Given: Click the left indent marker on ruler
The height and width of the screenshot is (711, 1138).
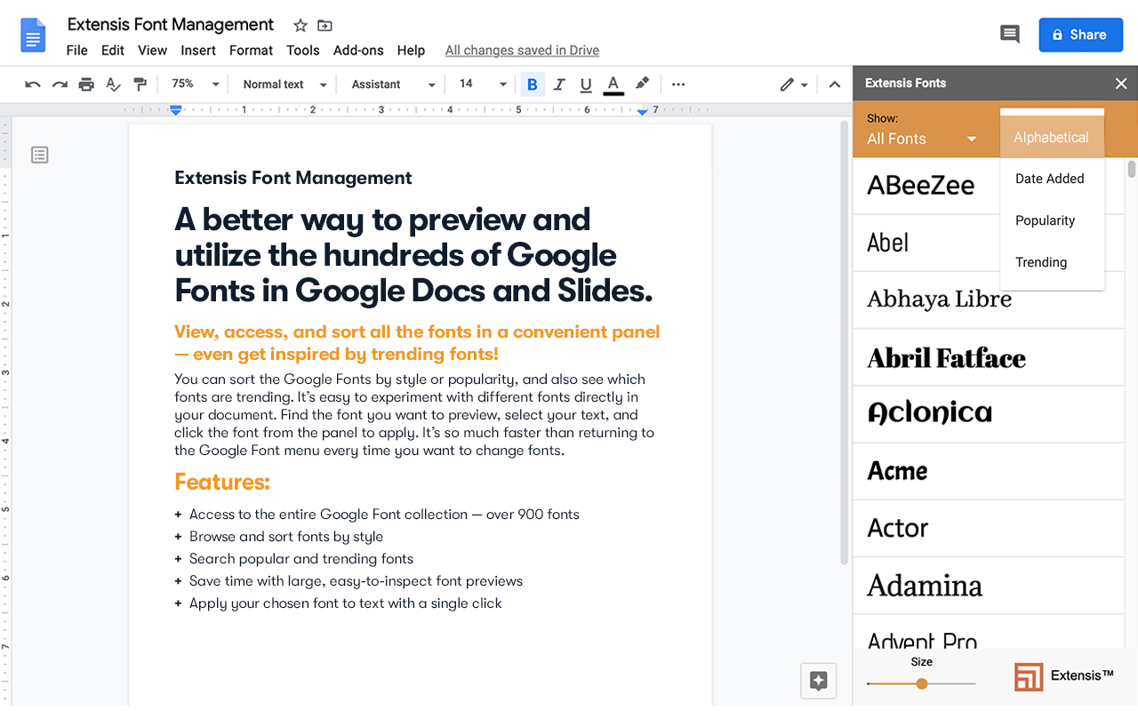Looking at the screenshot, I should [x=176, y=110].
